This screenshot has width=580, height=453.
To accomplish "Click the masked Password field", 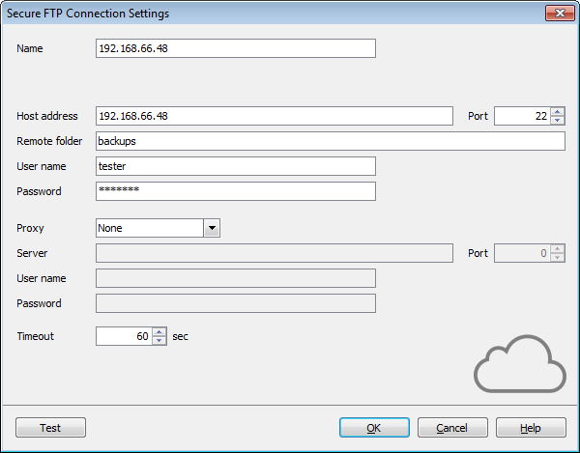I will 236,191.
